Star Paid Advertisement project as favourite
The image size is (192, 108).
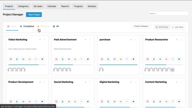click(x=85, y=40)
